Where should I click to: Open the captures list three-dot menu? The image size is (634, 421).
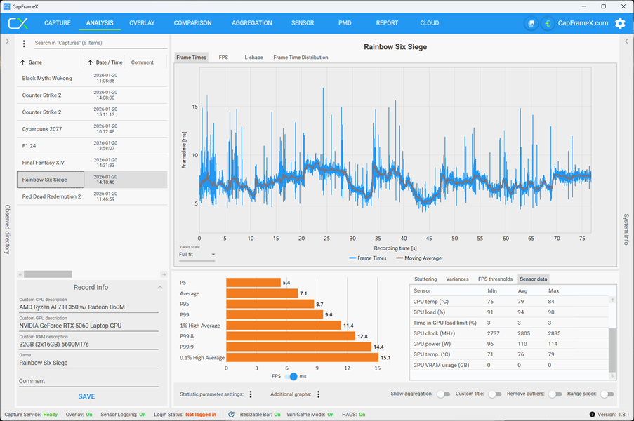[24, 44]
